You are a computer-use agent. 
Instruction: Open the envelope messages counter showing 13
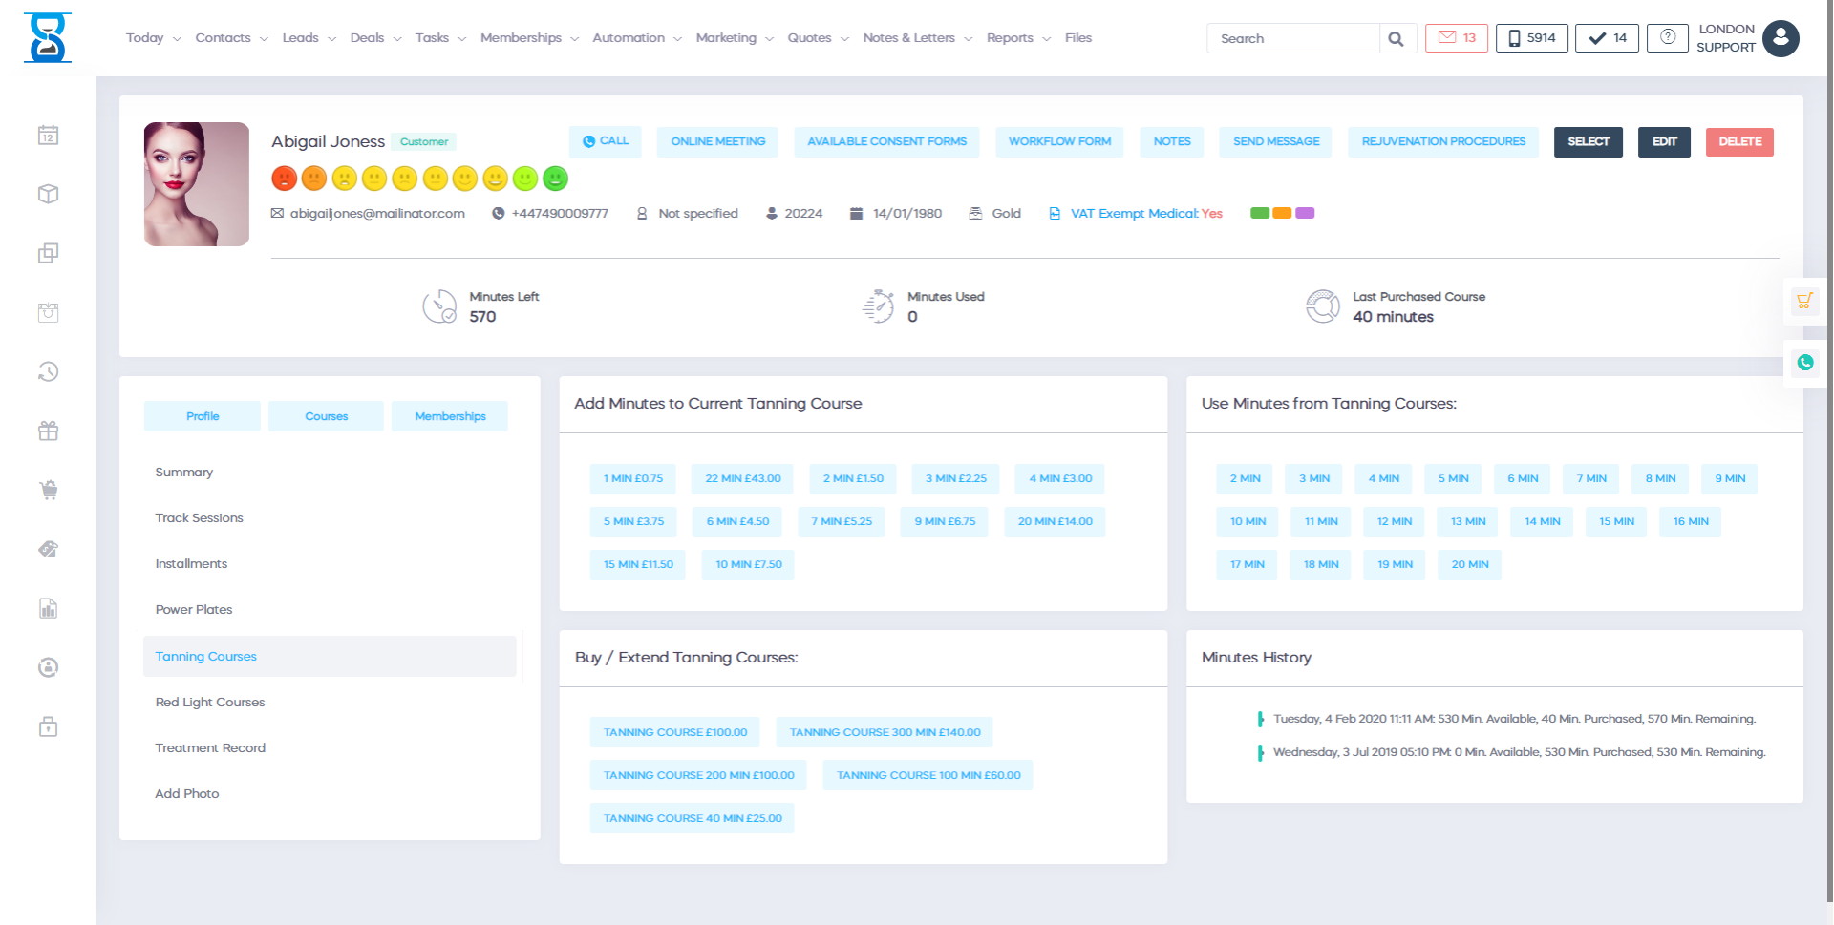(x=1456, y=38)
